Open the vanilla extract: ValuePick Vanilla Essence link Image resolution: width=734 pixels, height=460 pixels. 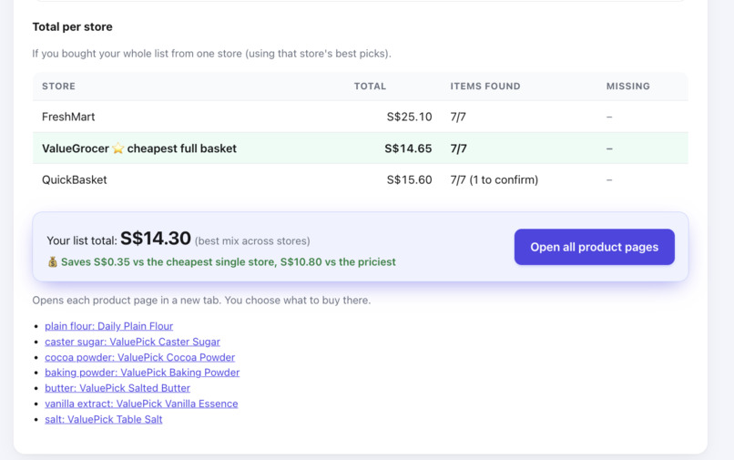141,404
